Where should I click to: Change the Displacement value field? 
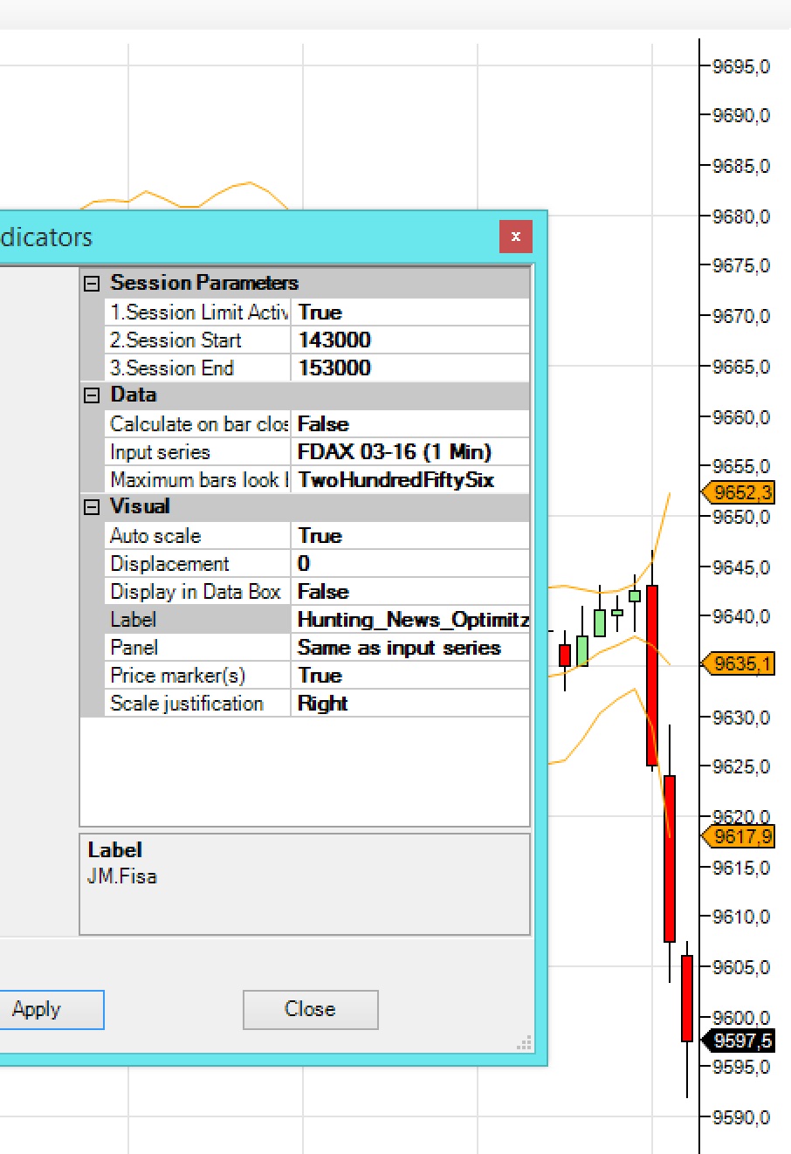coord(409,564)
